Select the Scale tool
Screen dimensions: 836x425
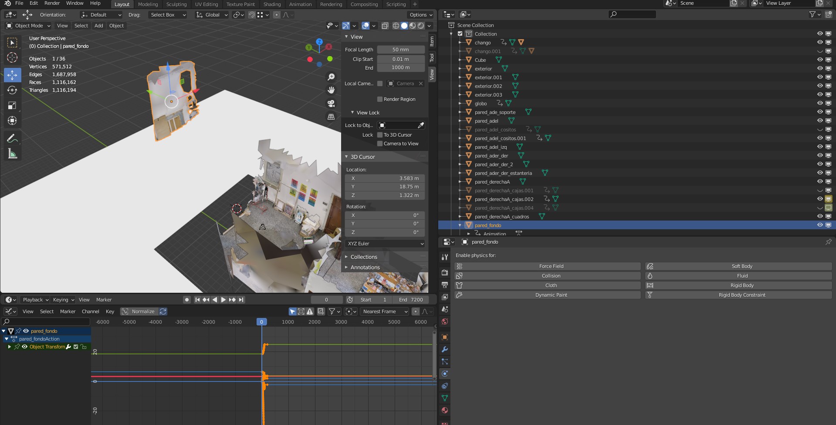coord(13,105)
